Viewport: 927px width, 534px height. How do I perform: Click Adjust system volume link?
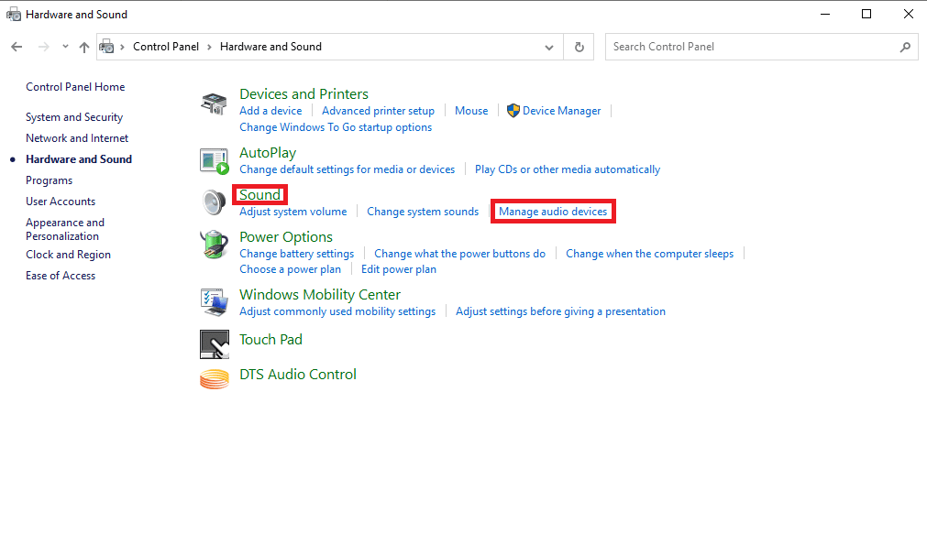tap(292, 212)
